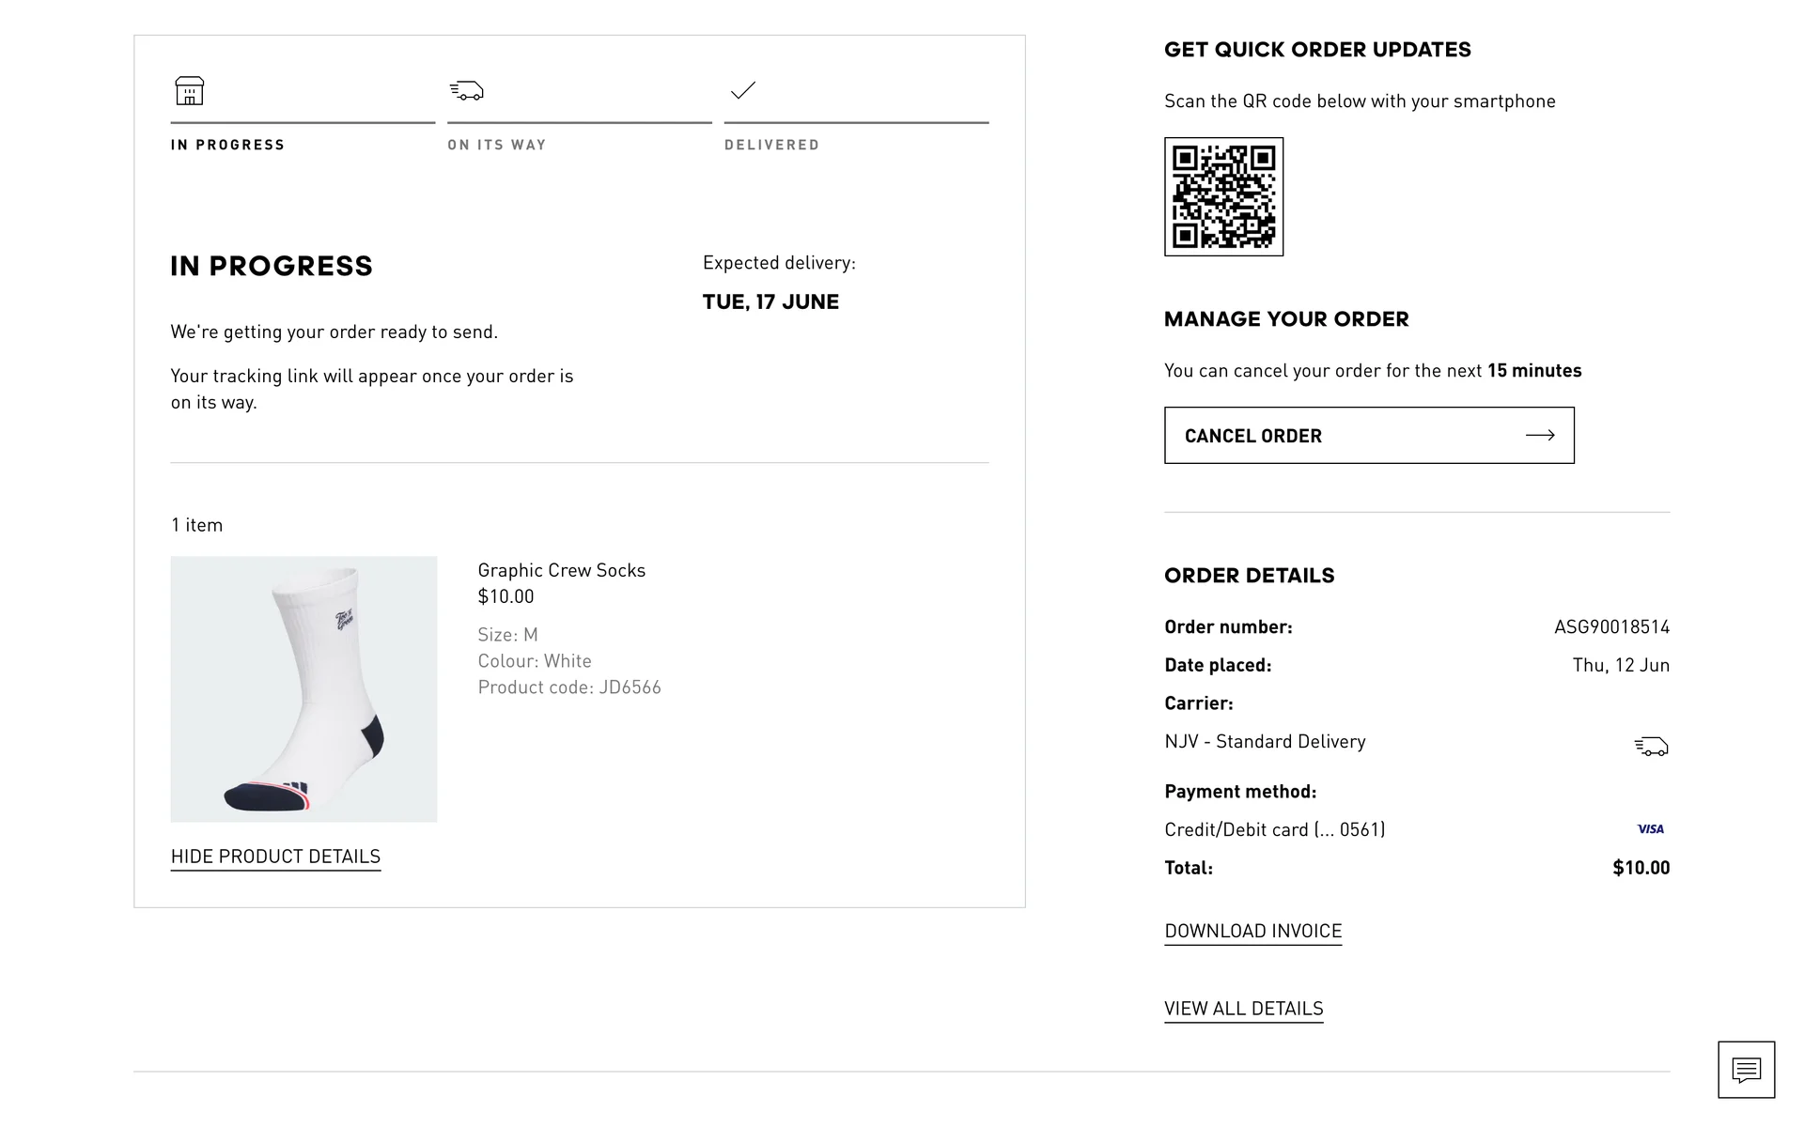This screenshot has height=1127, width=1804.
Task: Click the arrow icon in Cancel Order button
Action: pos(1540,435)
